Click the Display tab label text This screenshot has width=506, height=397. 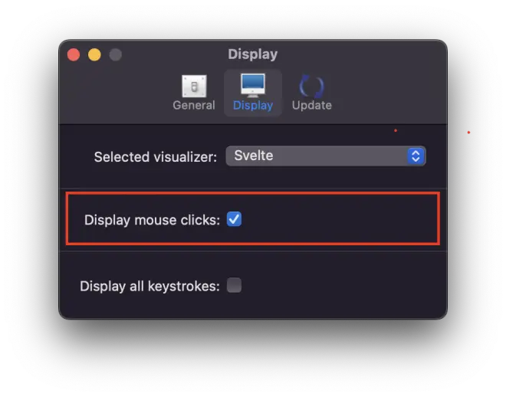(253, 106)
